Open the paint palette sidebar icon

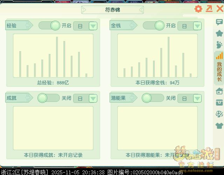[219, 114]
